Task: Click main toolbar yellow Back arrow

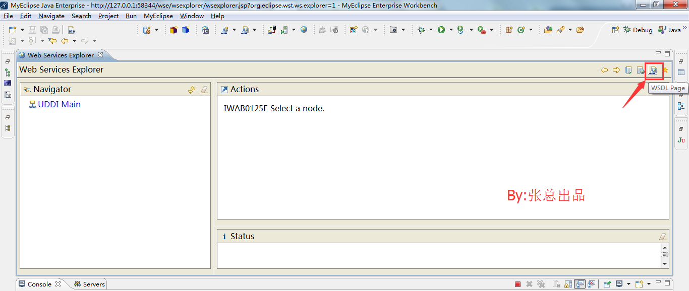Action: pos(65,41)
